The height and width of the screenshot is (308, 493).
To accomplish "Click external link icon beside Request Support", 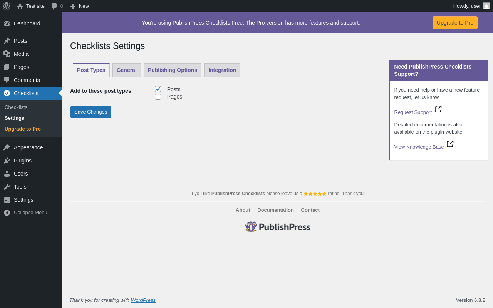I will tap(438, 109).
